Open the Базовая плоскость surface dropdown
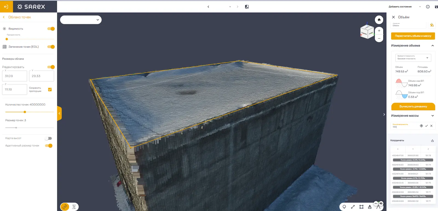 click(413, 58)
